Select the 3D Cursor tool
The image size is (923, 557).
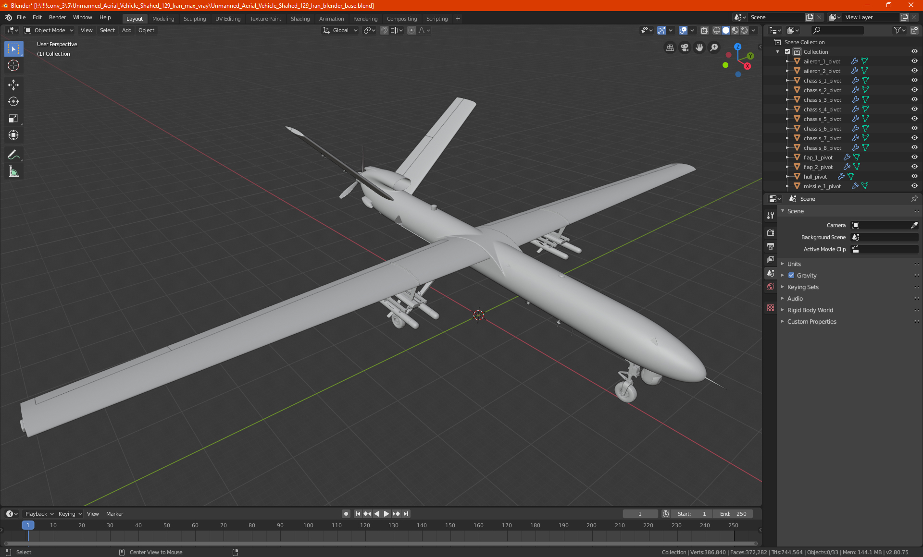click(x=13, y=65)
